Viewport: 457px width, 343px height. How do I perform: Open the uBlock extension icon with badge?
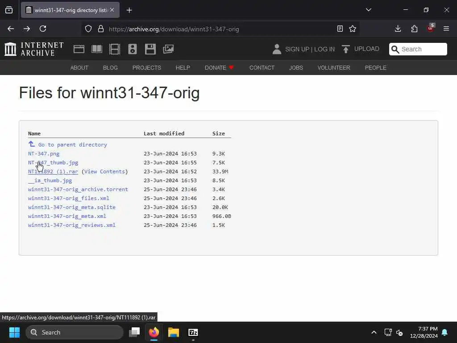(x=431, y=28)
